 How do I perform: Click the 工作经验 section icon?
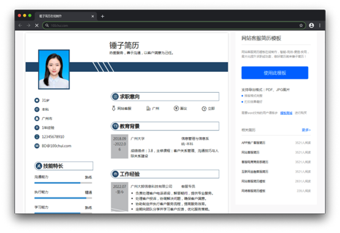(x=115, y=174)
